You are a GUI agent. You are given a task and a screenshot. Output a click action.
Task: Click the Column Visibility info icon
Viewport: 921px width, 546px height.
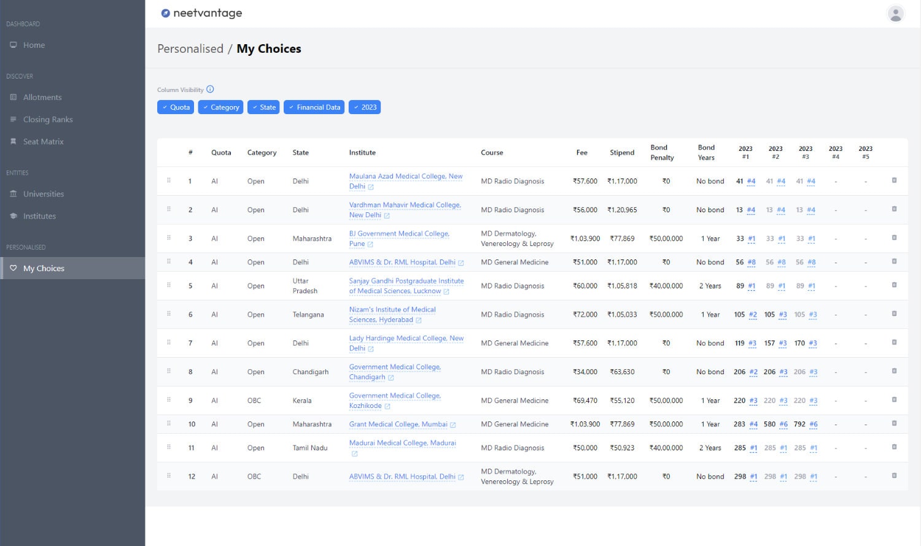210,89
